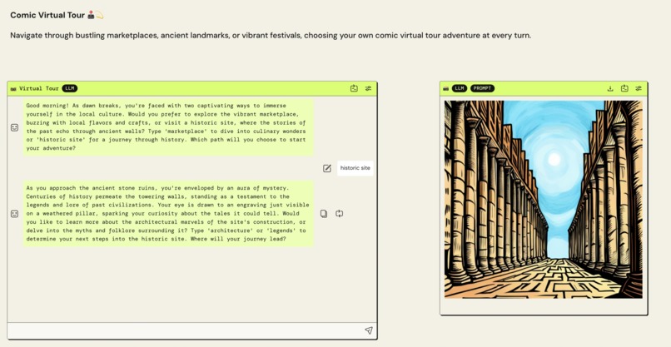The width and height of the screenshot is (671, 347).
Task: Click the 'Virtual Tour' panel title label
Action: coord(39,88)
